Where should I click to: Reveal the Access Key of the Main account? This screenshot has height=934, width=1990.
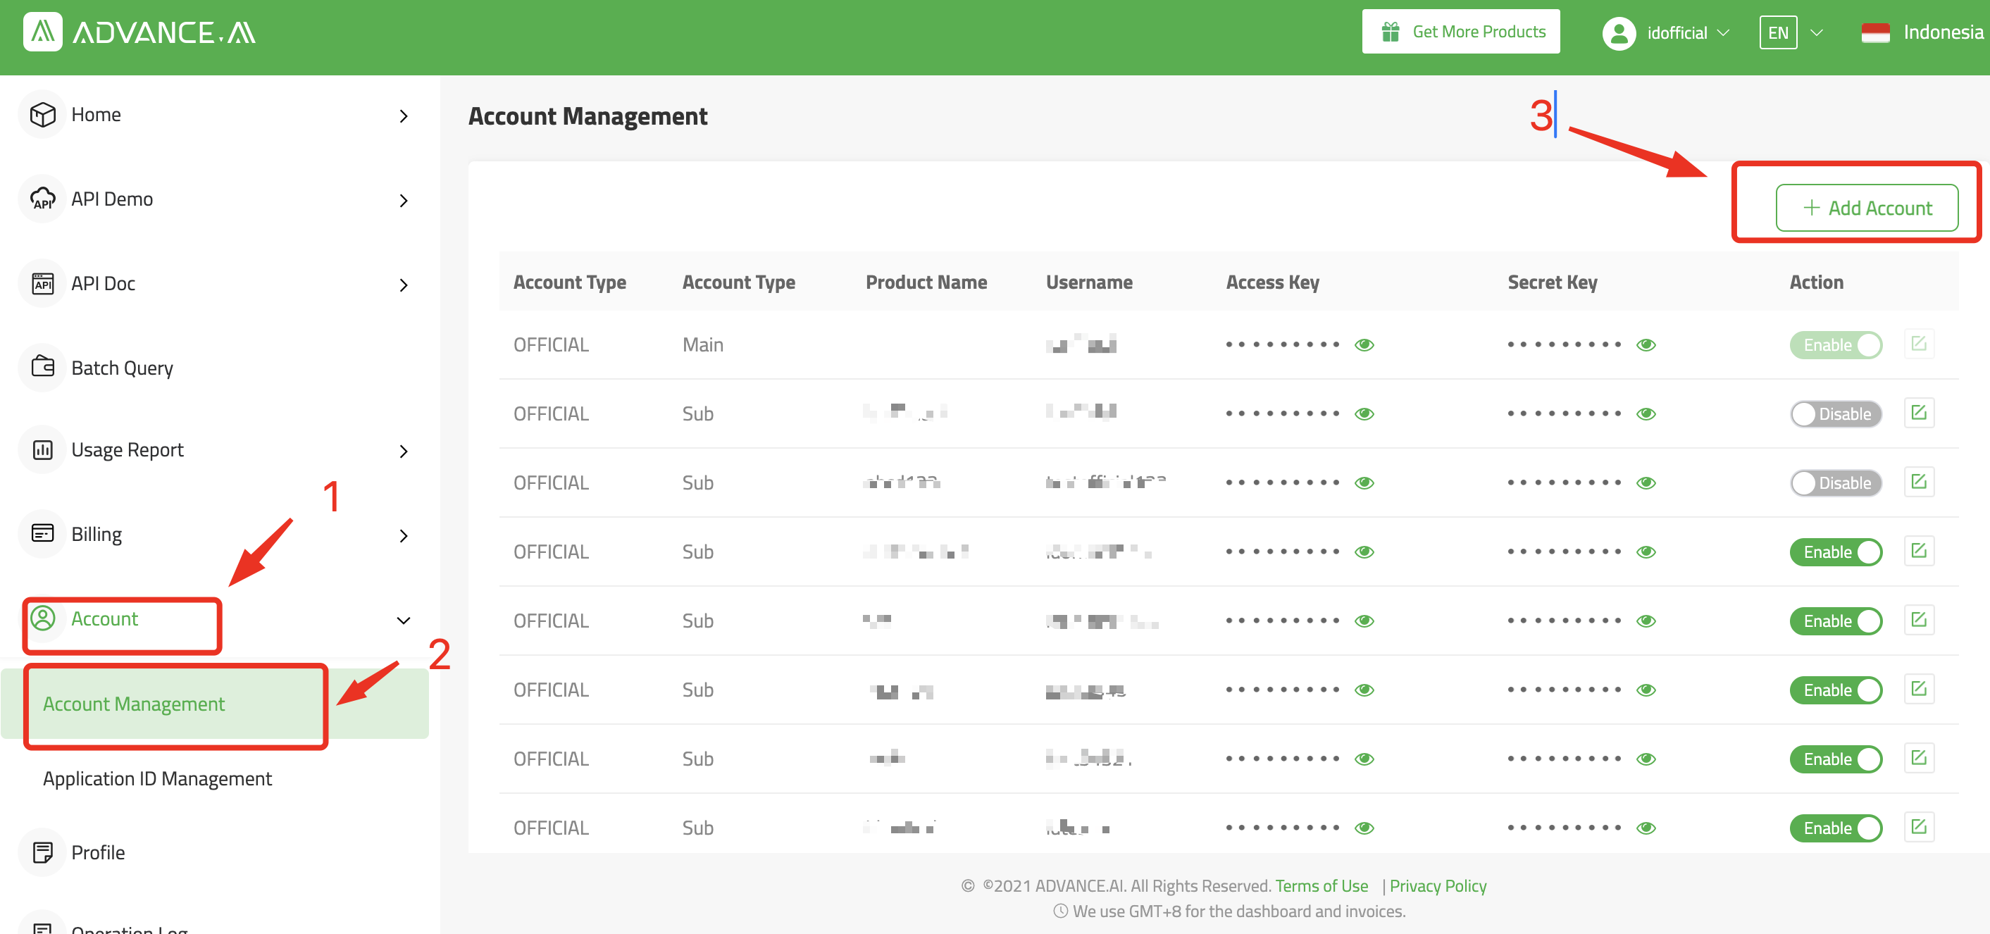1364,344
